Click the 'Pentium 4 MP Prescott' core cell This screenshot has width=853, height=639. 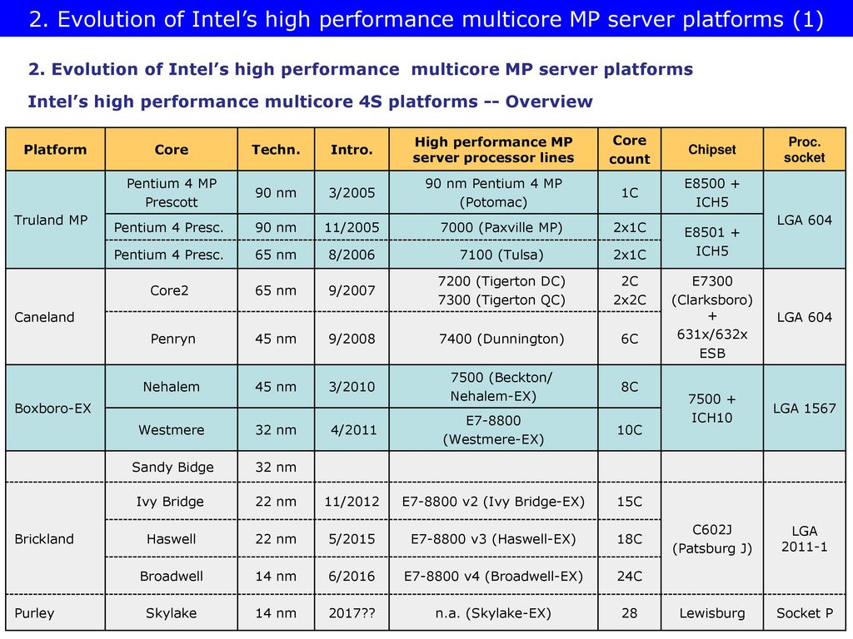pyautogui.click(x=172, y=192)
